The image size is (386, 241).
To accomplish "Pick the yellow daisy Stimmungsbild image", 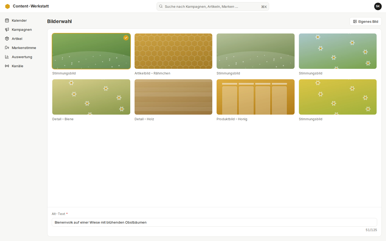I will [x=338, y=97].
